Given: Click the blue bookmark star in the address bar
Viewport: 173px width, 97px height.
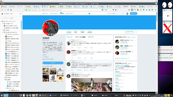Looking at the screenshot, I should [x=116, y=10].
